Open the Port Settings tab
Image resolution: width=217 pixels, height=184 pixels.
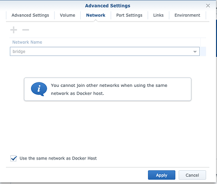(129, 15)
